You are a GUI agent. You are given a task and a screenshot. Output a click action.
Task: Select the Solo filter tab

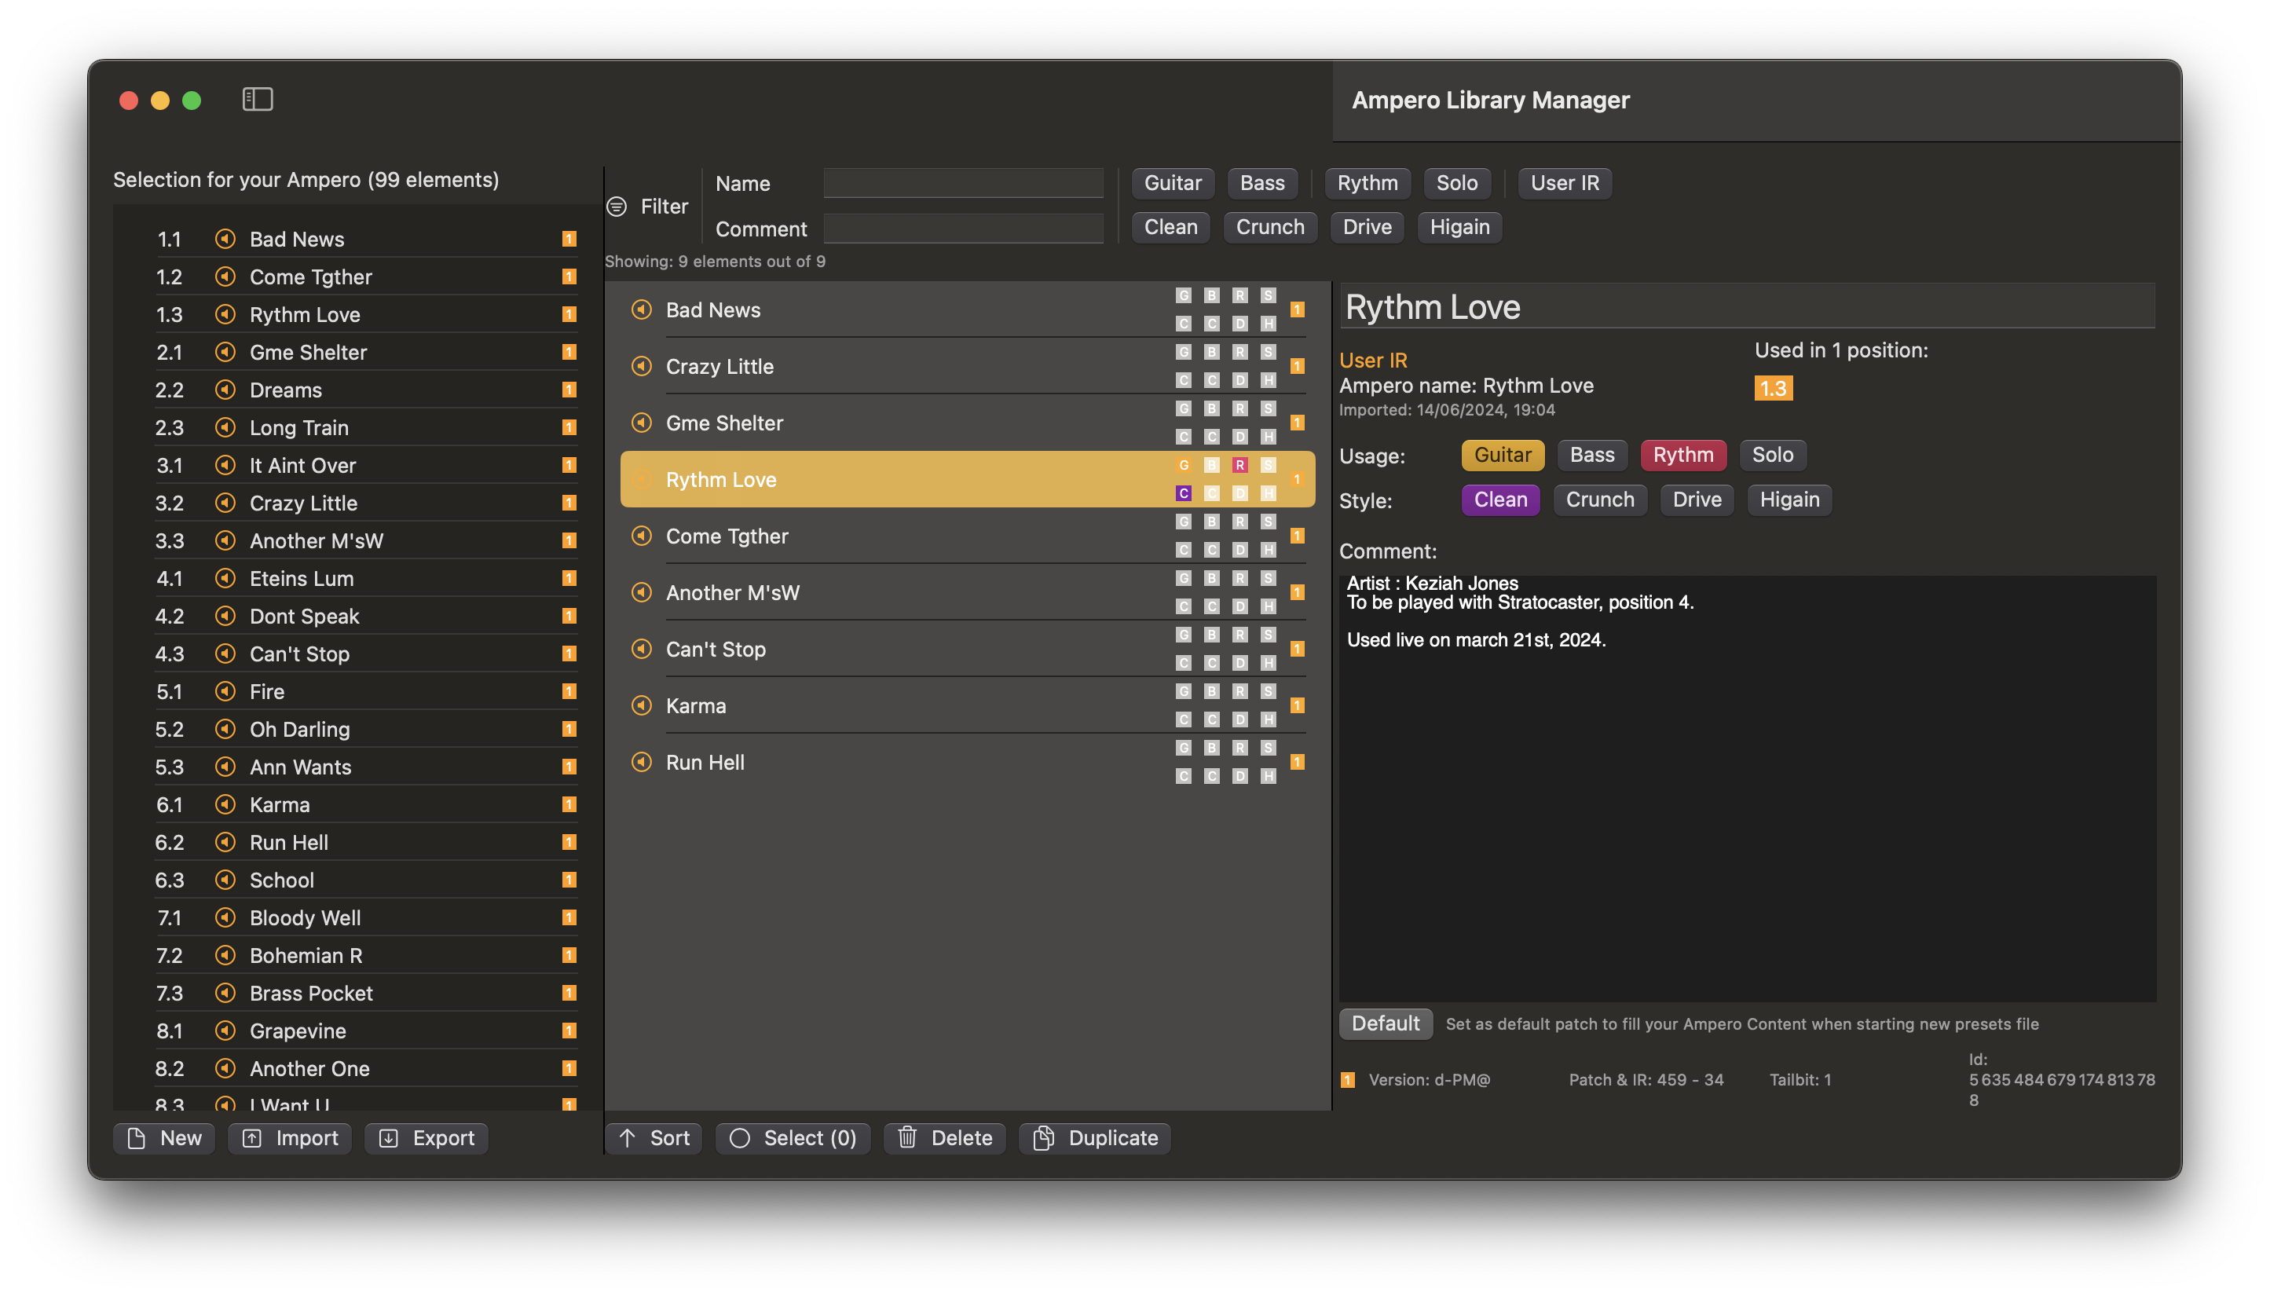1456,182
